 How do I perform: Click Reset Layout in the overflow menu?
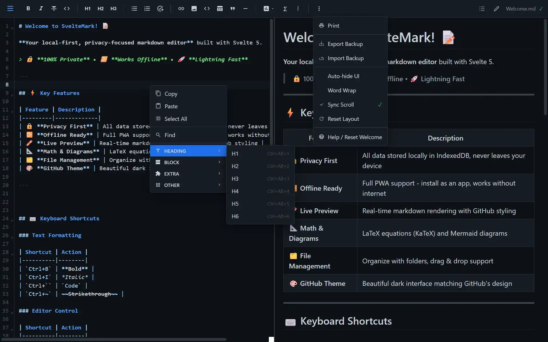click(x=343, y=119)
